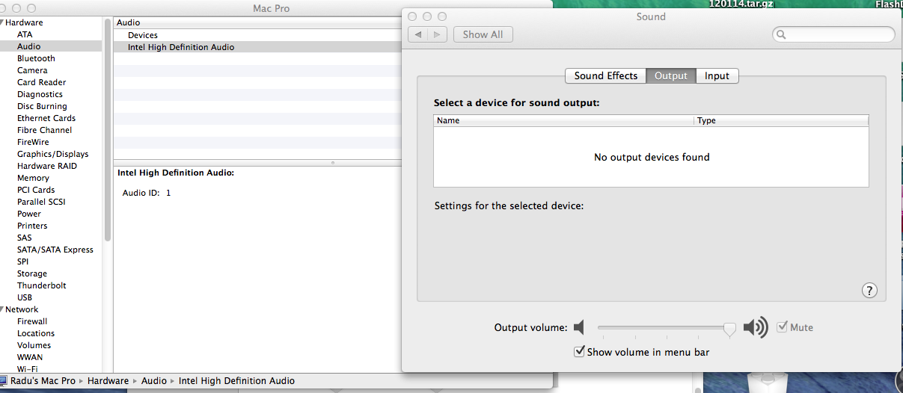Switch to the Sound Effects tab
The height and width of the screenshot is (393, 903).
605,75
